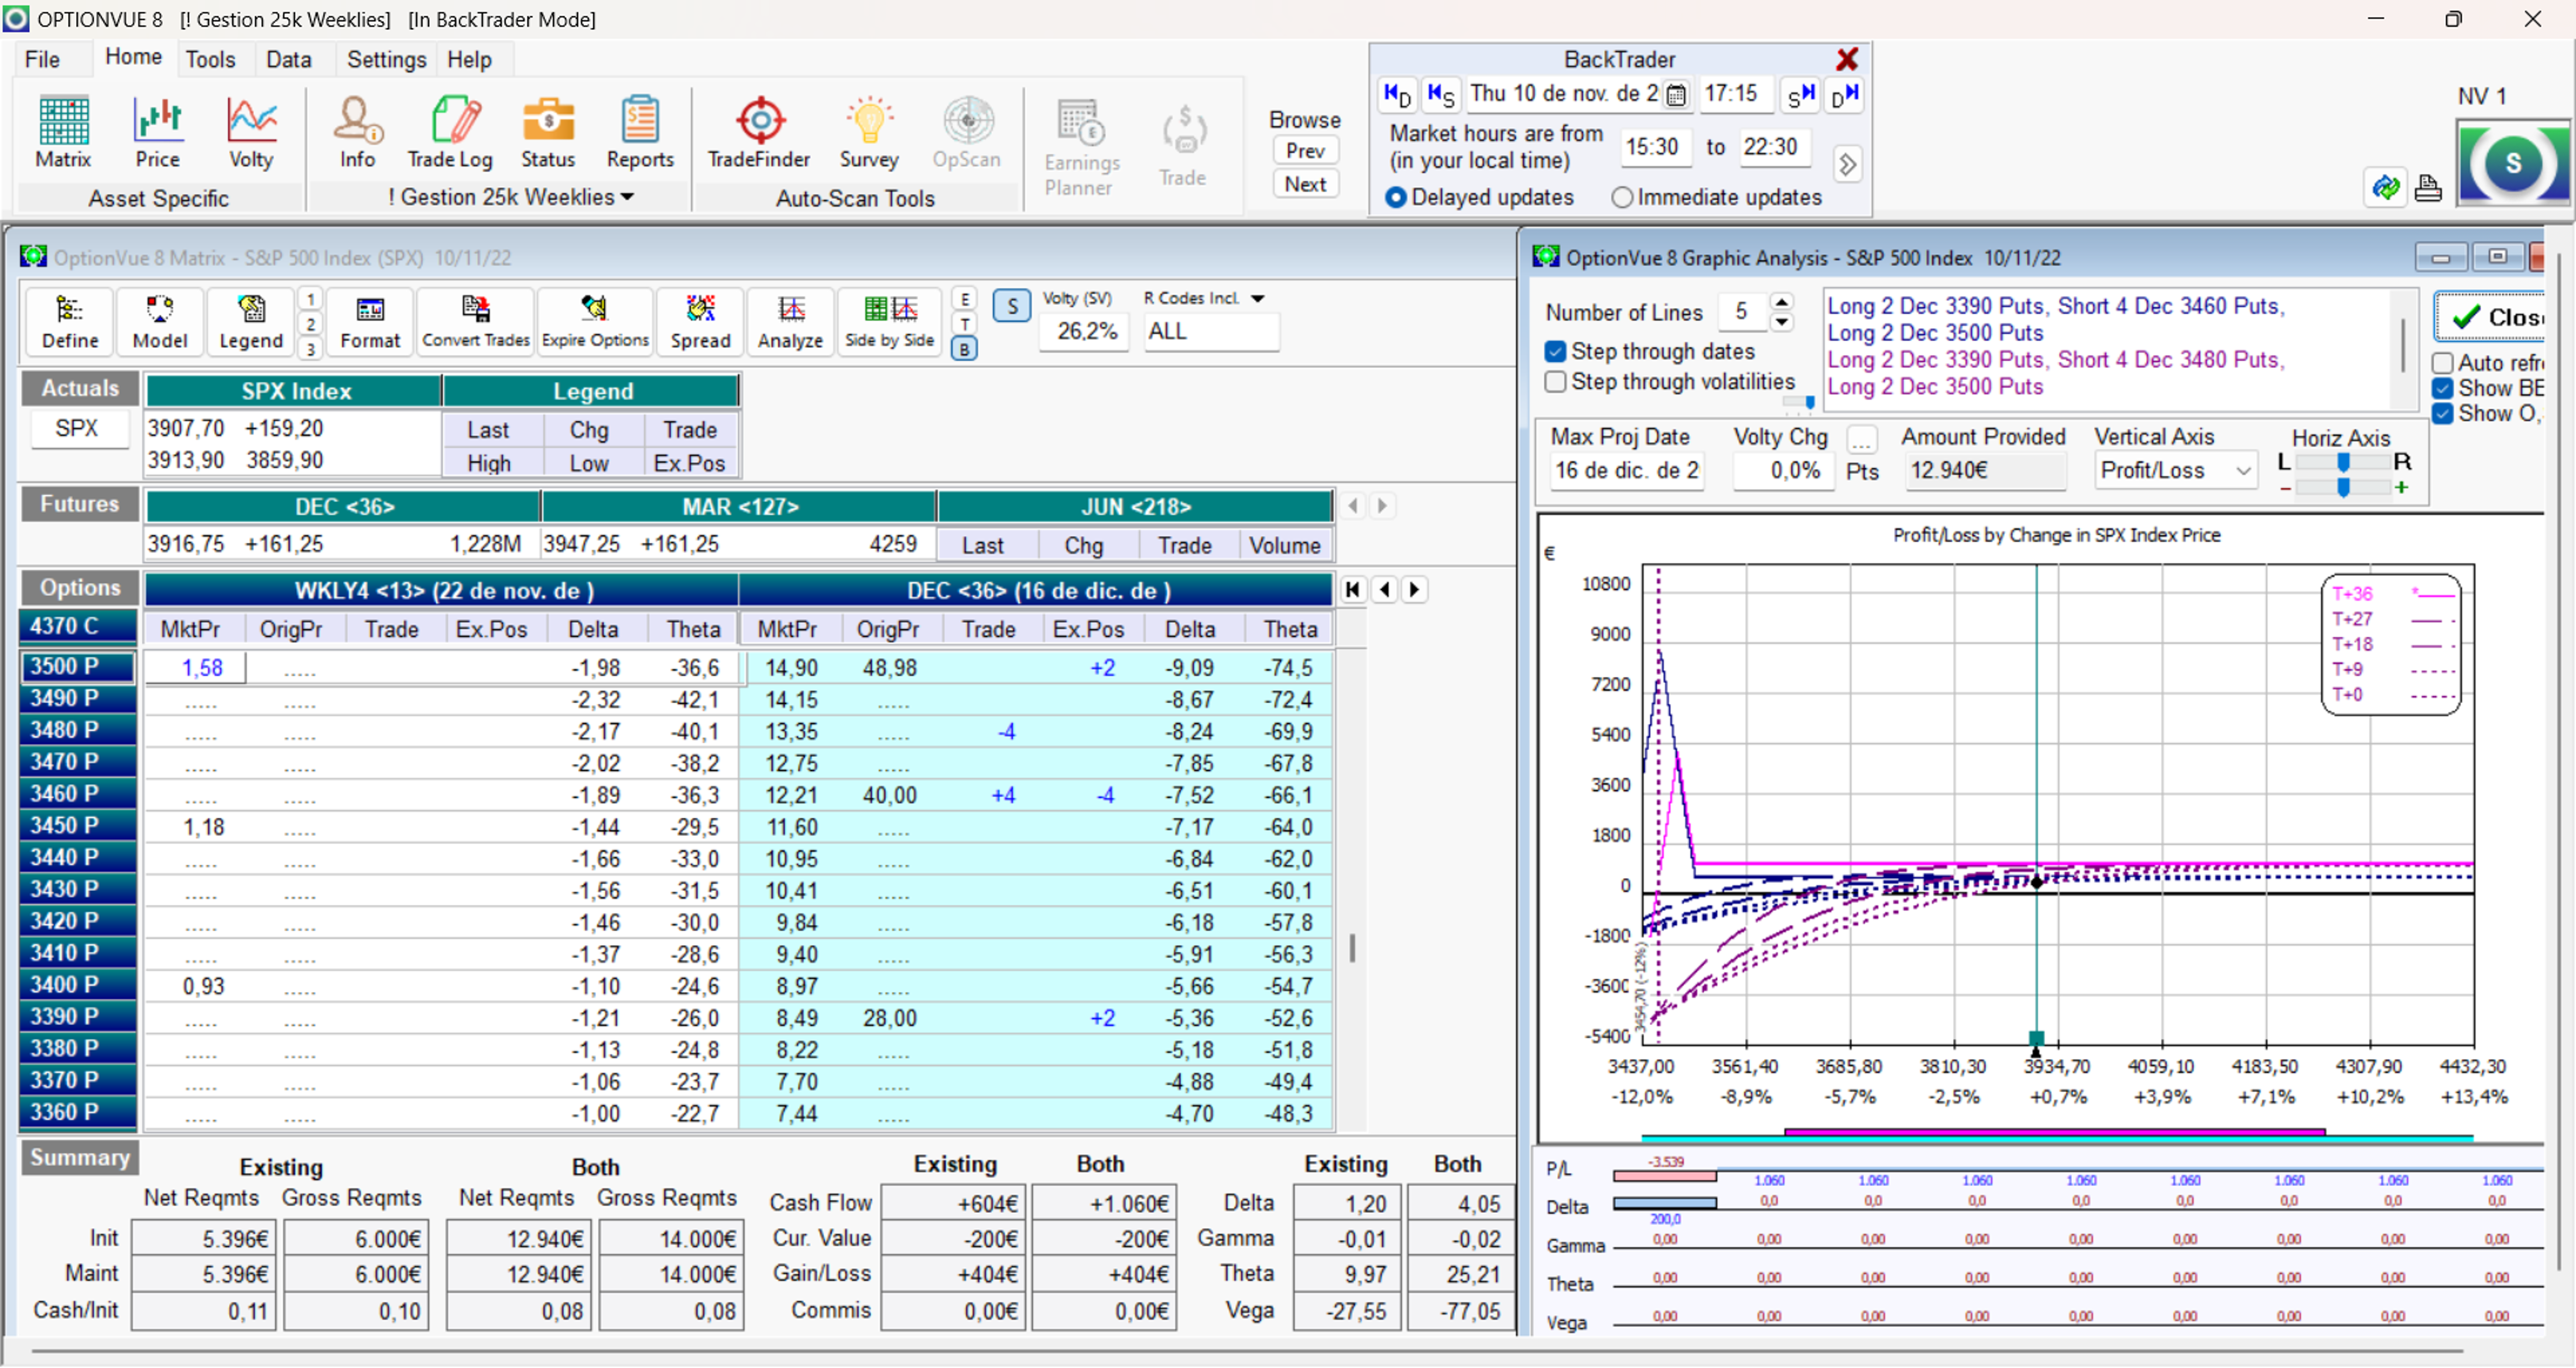Adjust the Horiz Axis L-R slider

pos(2342,462)
